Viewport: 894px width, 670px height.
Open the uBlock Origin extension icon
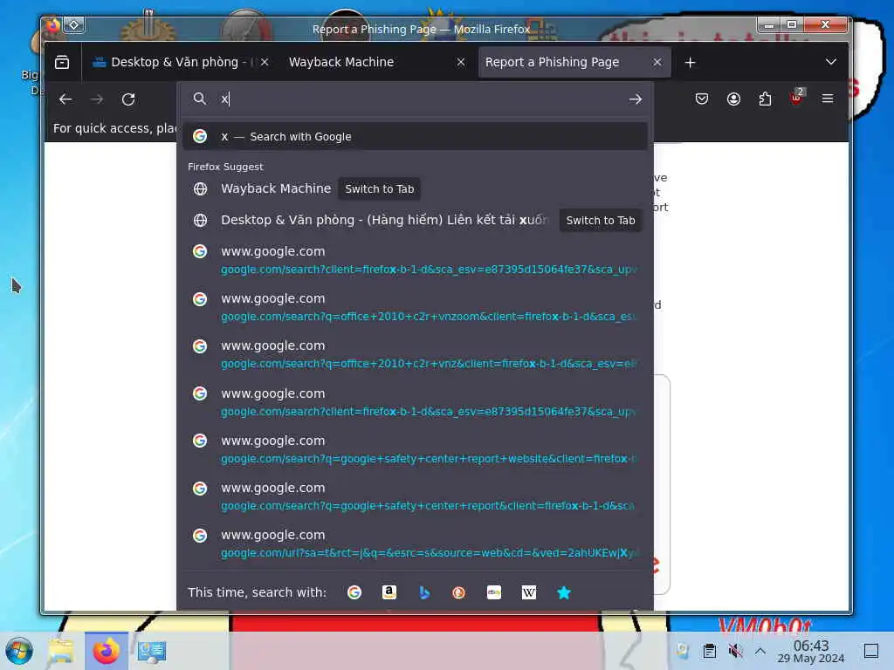[796, 98]
